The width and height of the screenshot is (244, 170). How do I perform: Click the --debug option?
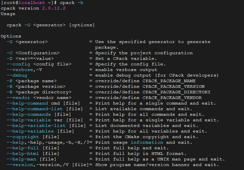[x=17, y=75]
